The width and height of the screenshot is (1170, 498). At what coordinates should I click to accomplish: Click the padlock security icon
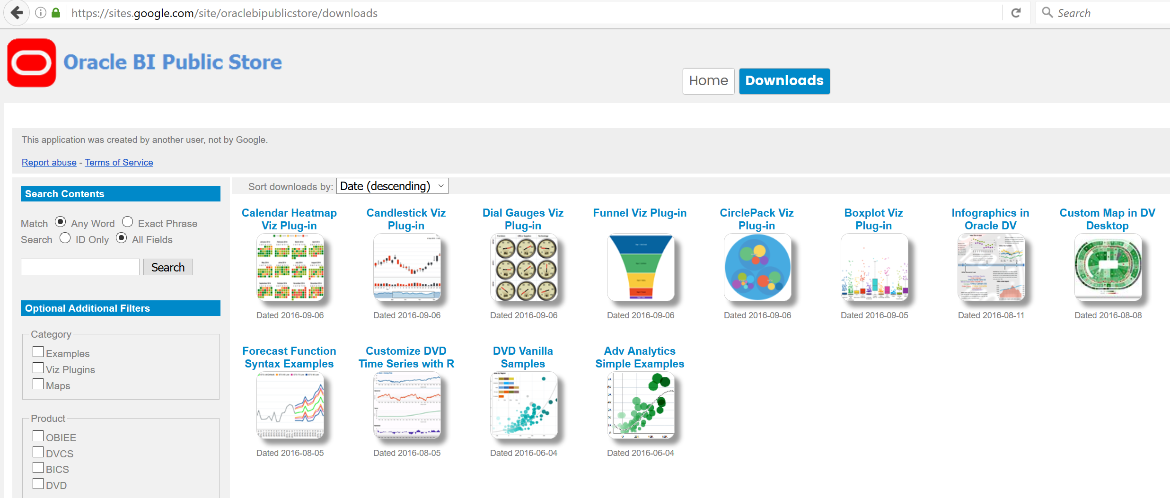point(56,13)
